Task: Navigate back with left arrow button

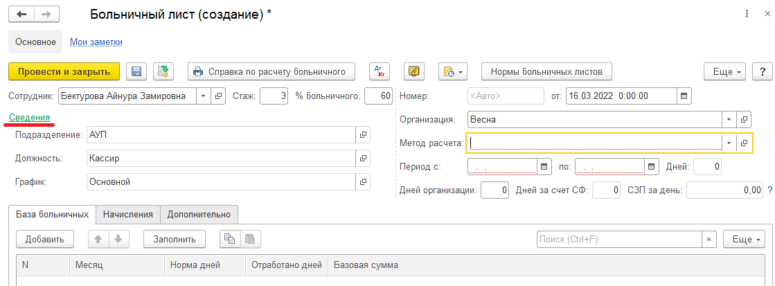Action: (21, 14)
